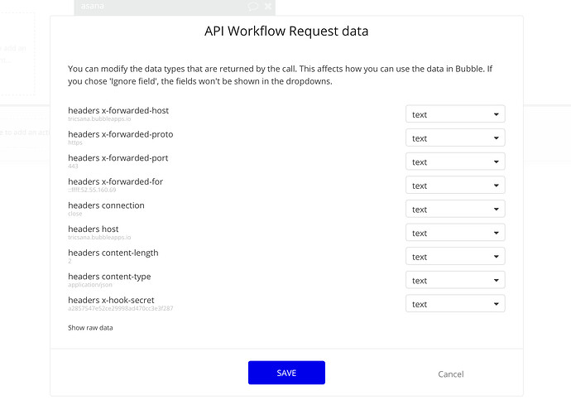Open type dropdown for headers x-forwarded-host
This screenshot has height=410, width=571.
(x=455, y=114)
